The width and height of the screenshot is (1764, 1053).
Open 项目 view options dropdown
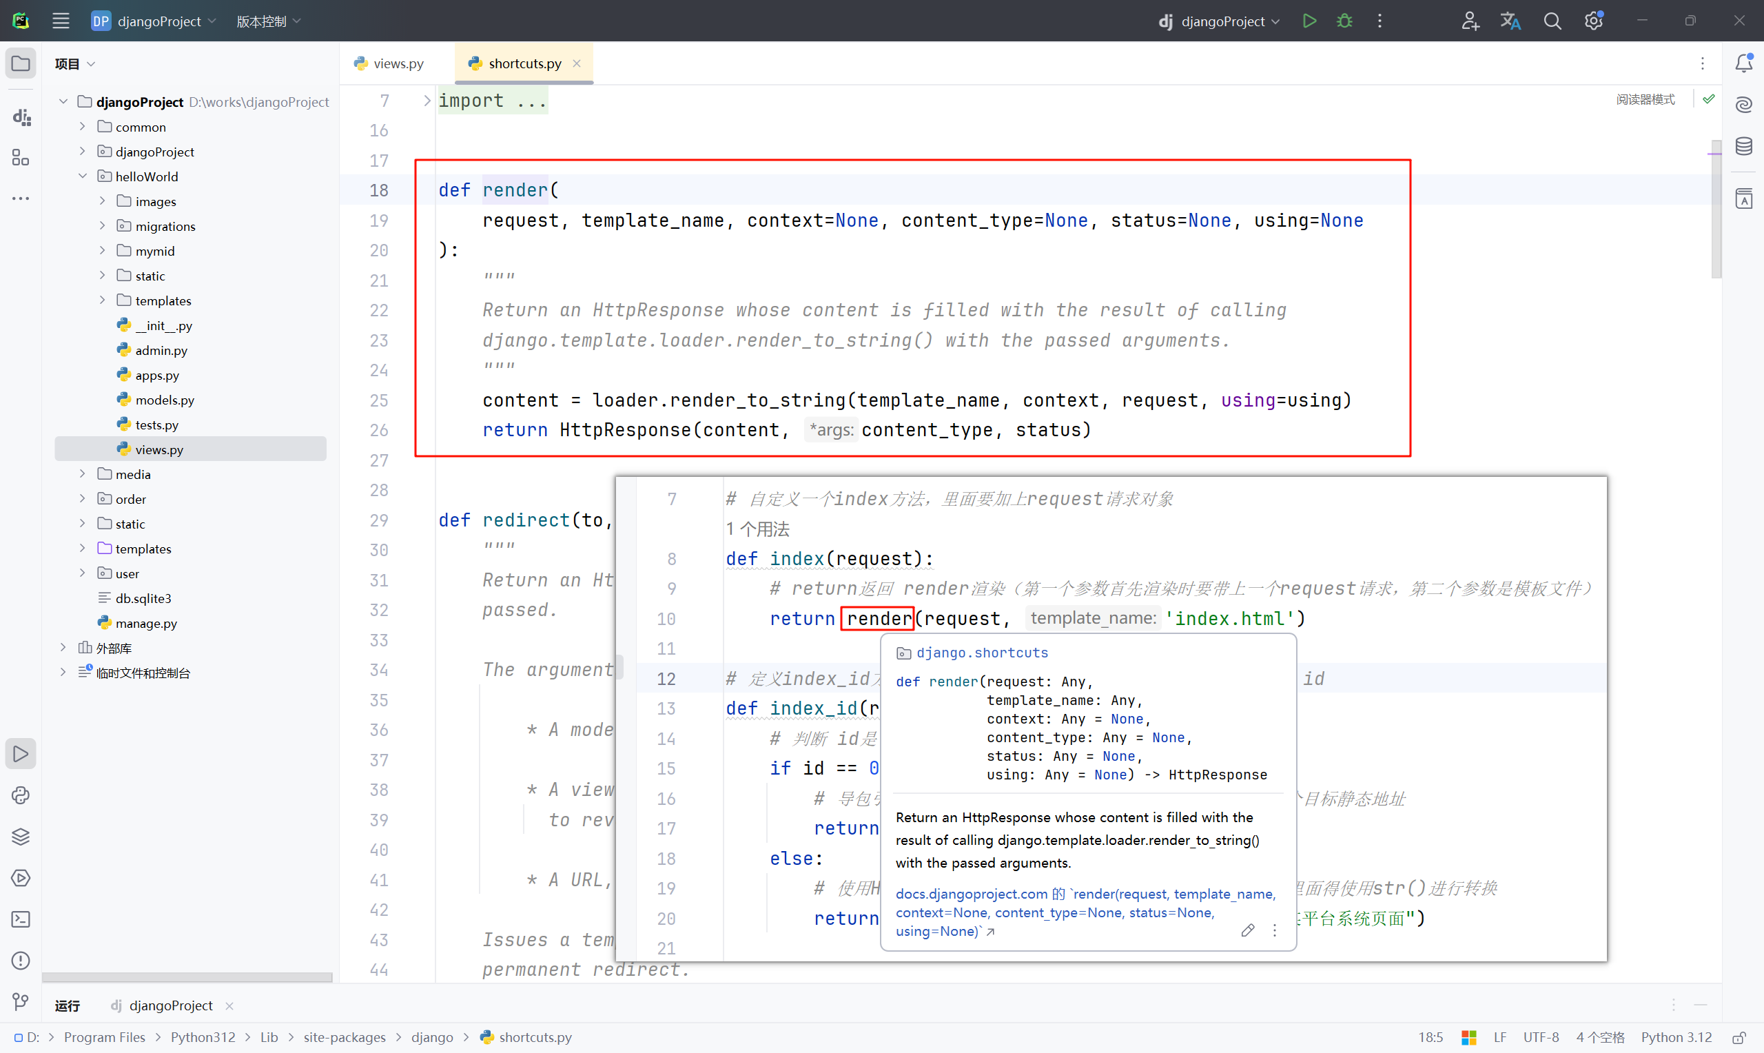click(74, 63)
